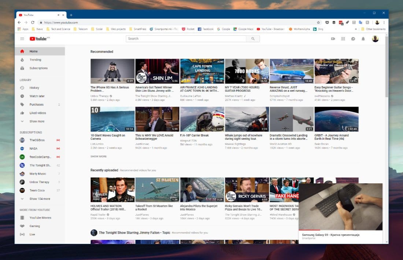The image size is (403, 260).
Task: Play the ORBIT Journey Around Earth thumbnail
Action: point(336,119)
